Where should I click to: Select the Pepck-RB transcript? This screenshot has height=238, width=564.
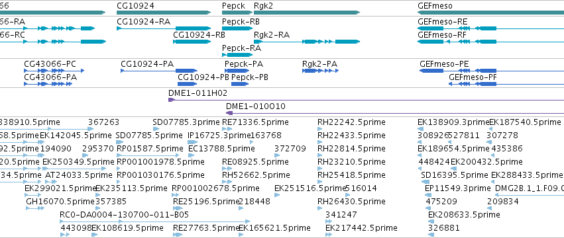[237, 28]
